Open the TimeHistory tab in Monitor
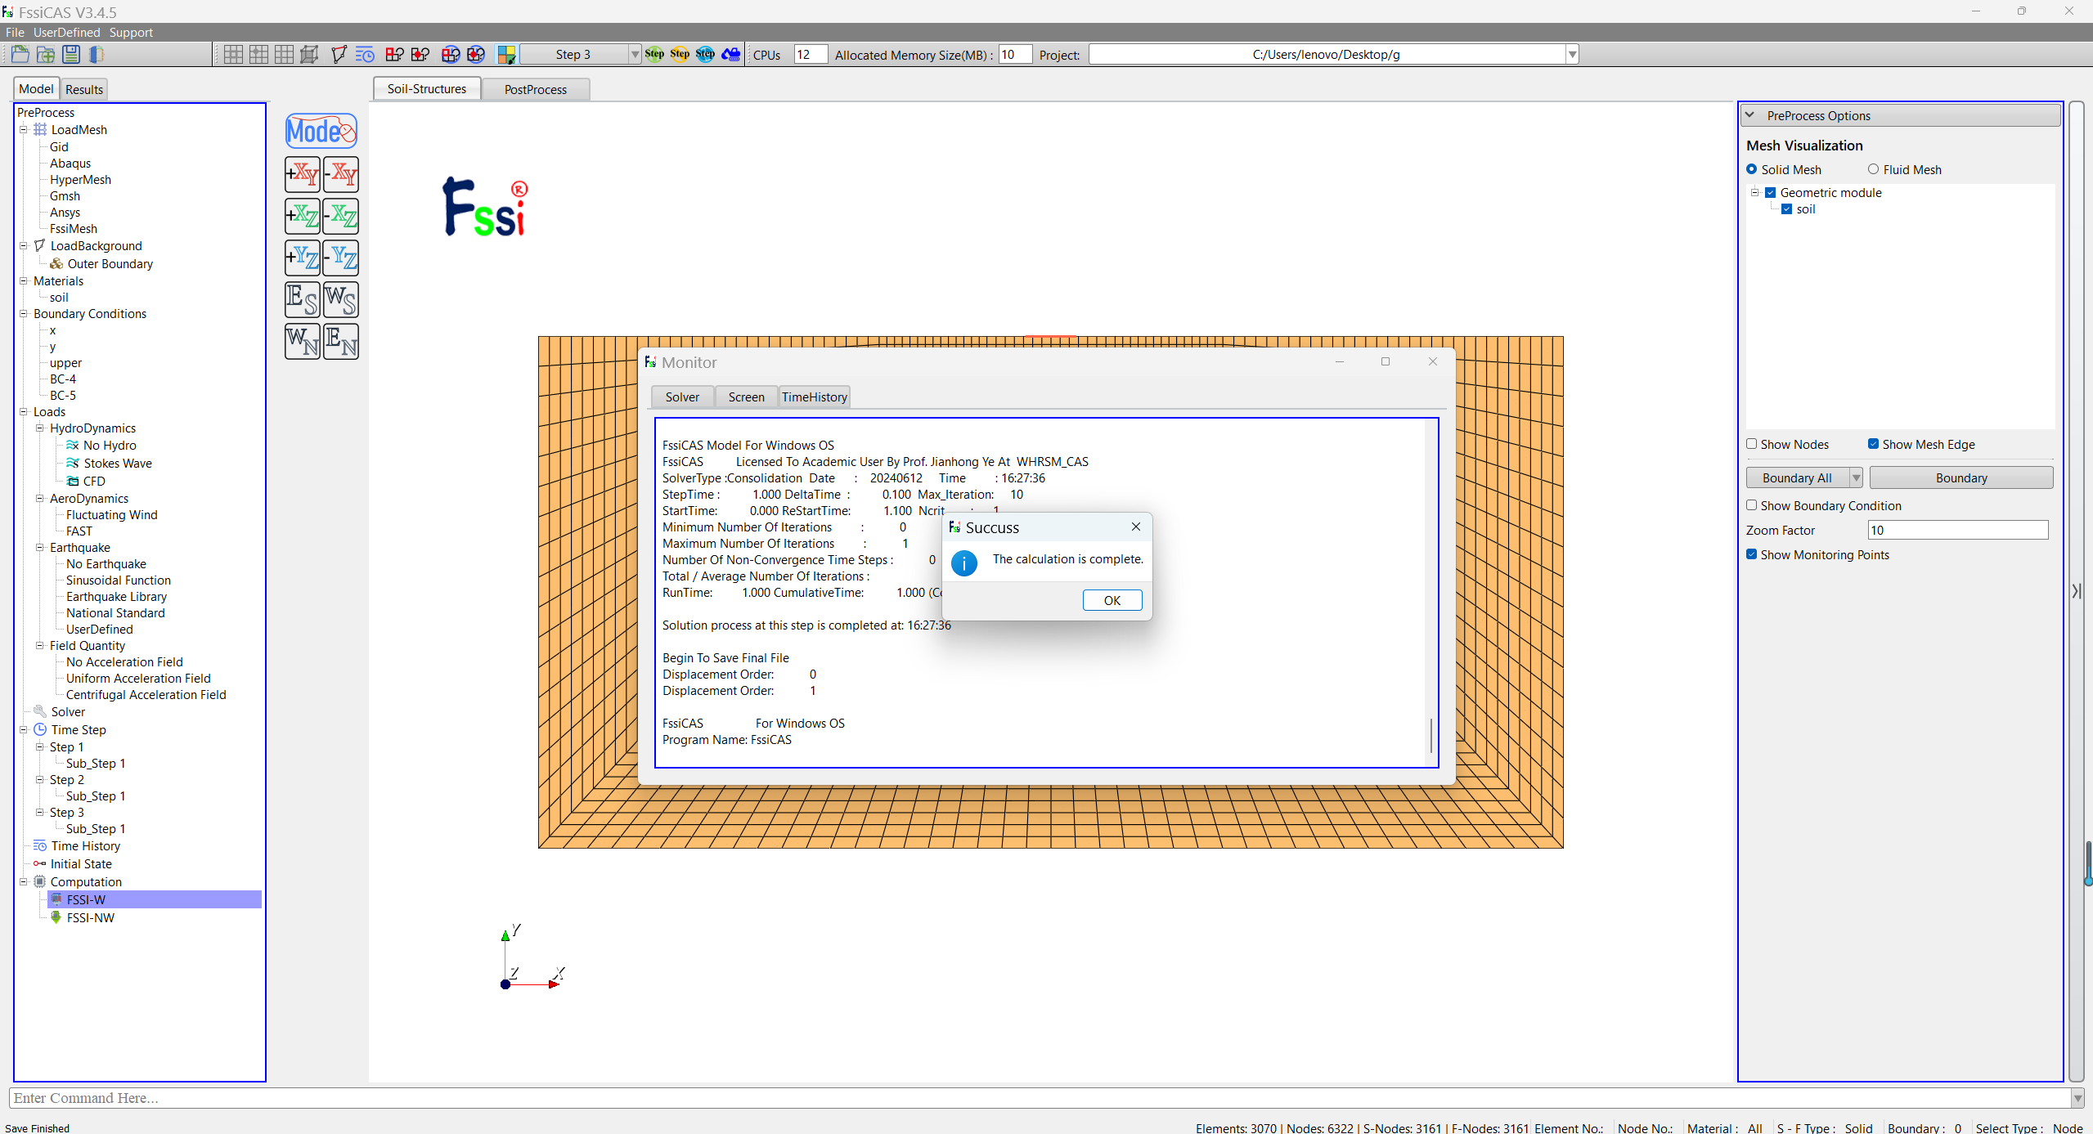 point(815,397)
